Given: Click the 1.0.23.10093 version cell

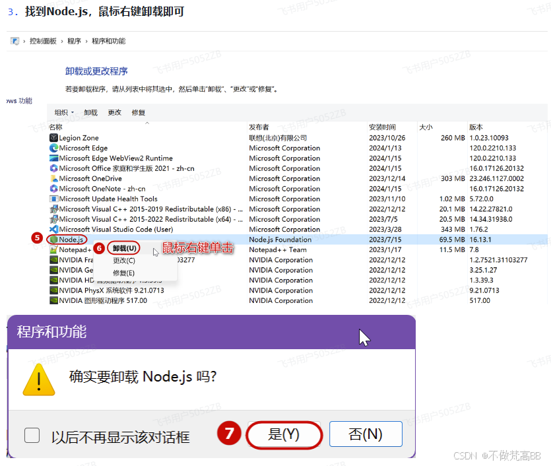Looking at the screenshot, I should (489, 138).
